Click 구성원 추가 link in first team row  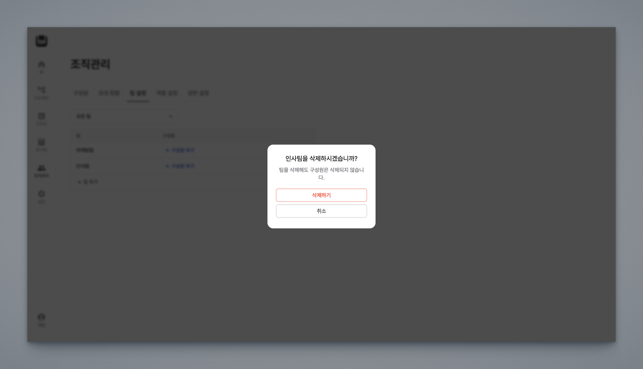pyautogui.click(x=180, y=150)
